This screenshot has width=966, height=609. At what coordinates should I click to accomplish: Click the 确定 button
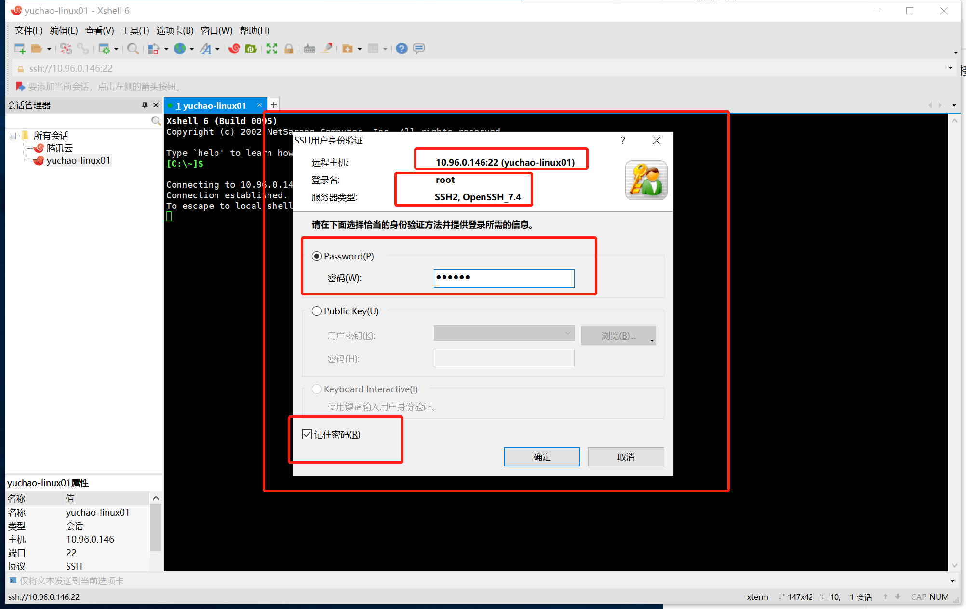(542, 456)
